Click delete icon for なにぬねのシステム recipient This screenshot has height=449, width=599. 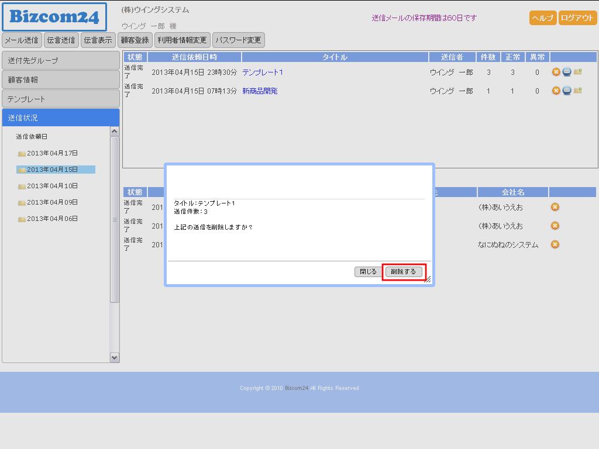click(555, 244)
